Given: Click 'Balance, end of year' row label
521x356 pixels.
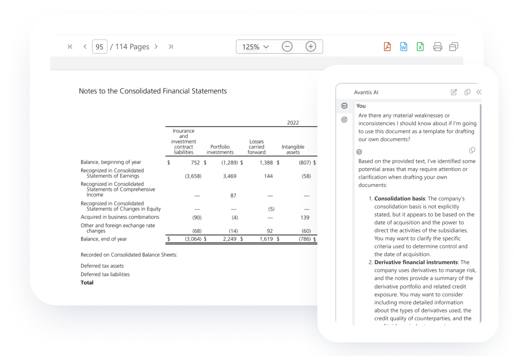Looking at the screenshot, I should (104, 239).
